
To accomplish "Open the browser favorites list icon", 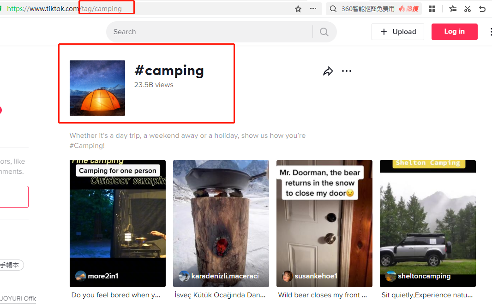I will (453, 9).
